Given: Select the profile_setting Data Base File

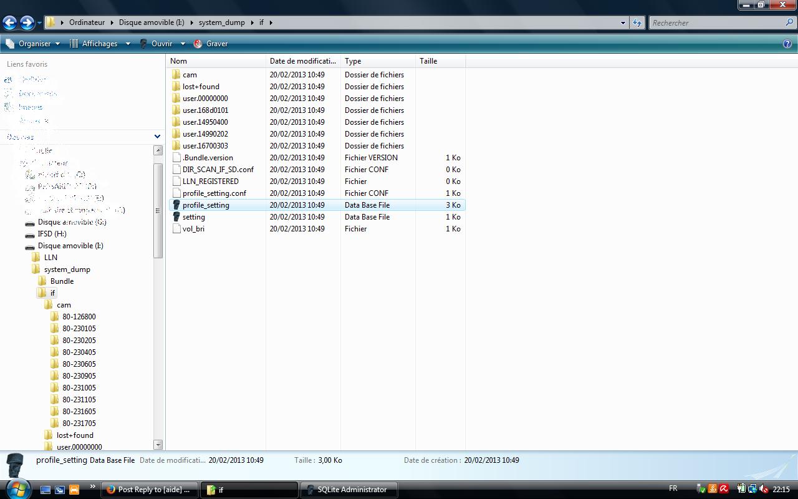Looking at the screenshot, I should click(206, 205).
